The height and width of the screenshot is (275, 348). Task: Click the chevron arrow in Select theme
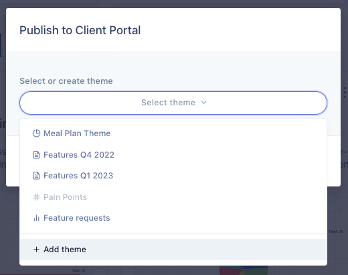(x=203, y=103)
